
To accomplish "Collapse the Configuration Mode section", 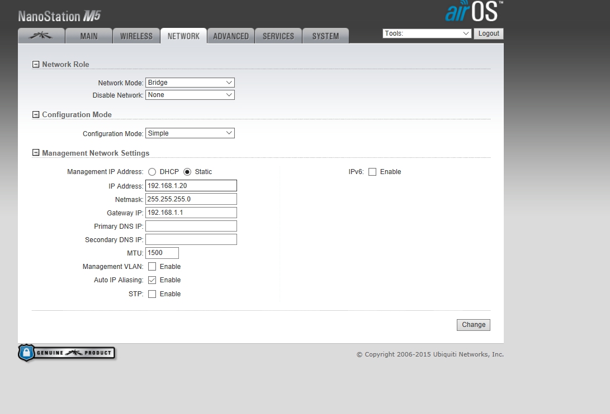I will tap(36, 115).
